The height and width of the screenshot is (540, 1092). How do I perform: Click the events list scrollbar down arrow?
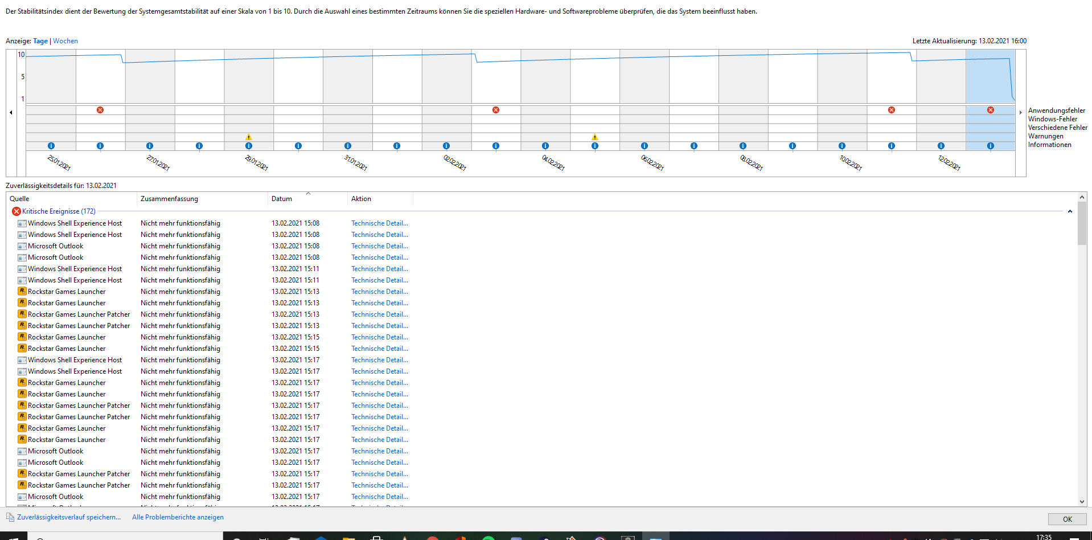point(1082,502)
